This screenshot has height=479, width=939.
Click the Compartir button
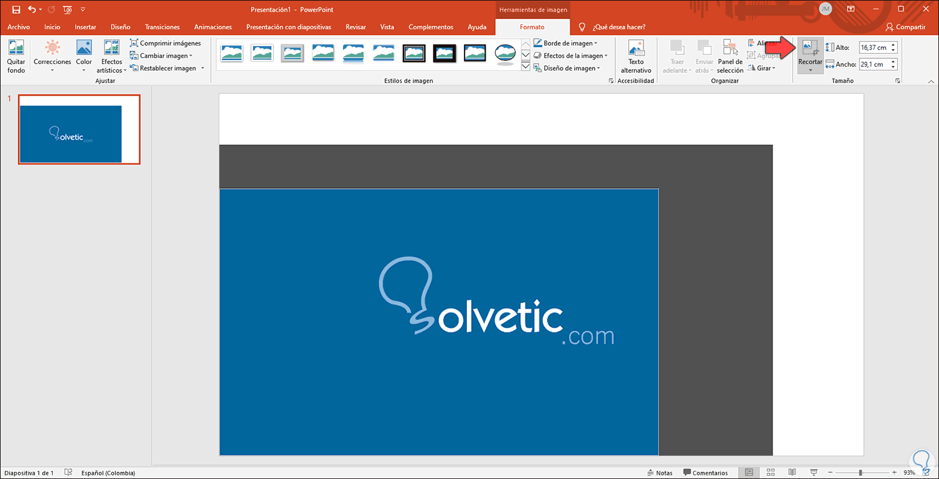click(x=905, y=27)
